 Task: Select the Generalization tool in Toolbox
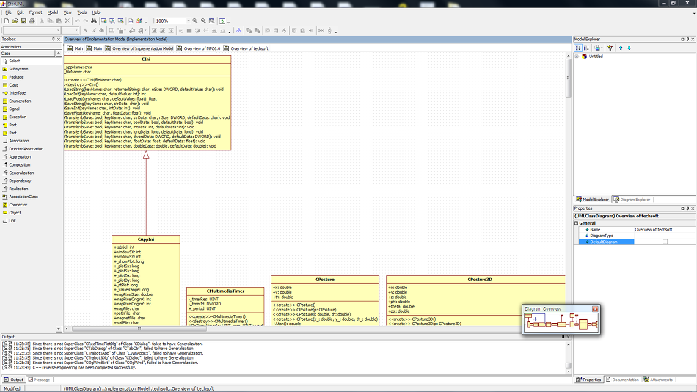(21, 173)
